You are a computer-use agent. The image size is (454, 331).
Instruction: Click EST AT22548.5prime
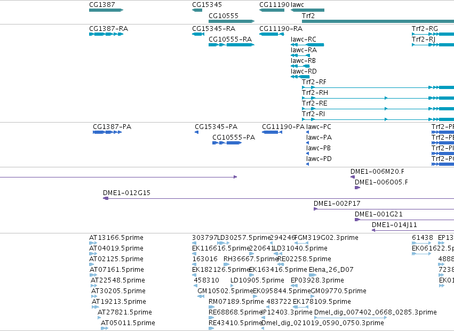[118, 281]
